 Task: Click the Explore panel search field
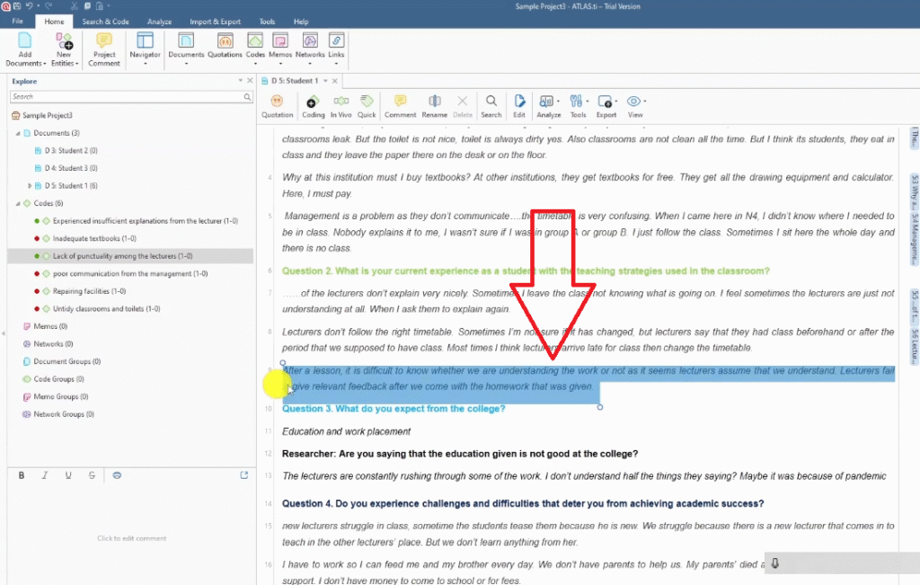coord(126,96)
